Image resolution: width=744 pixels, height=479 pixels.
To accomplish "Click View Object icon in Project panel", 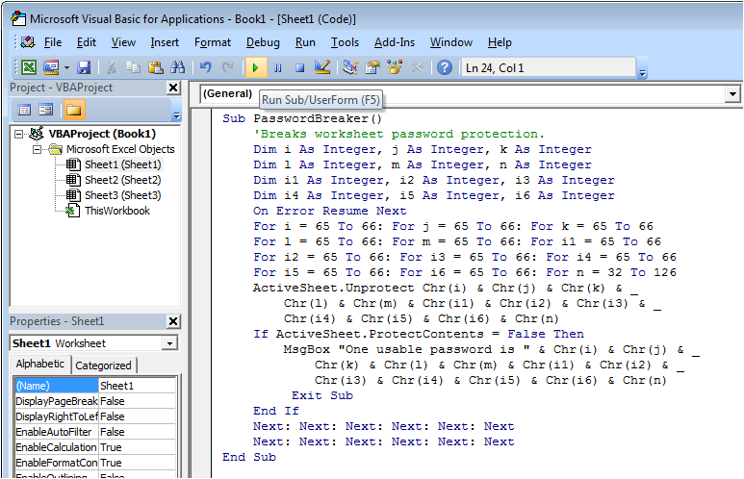I will [46, 110].
